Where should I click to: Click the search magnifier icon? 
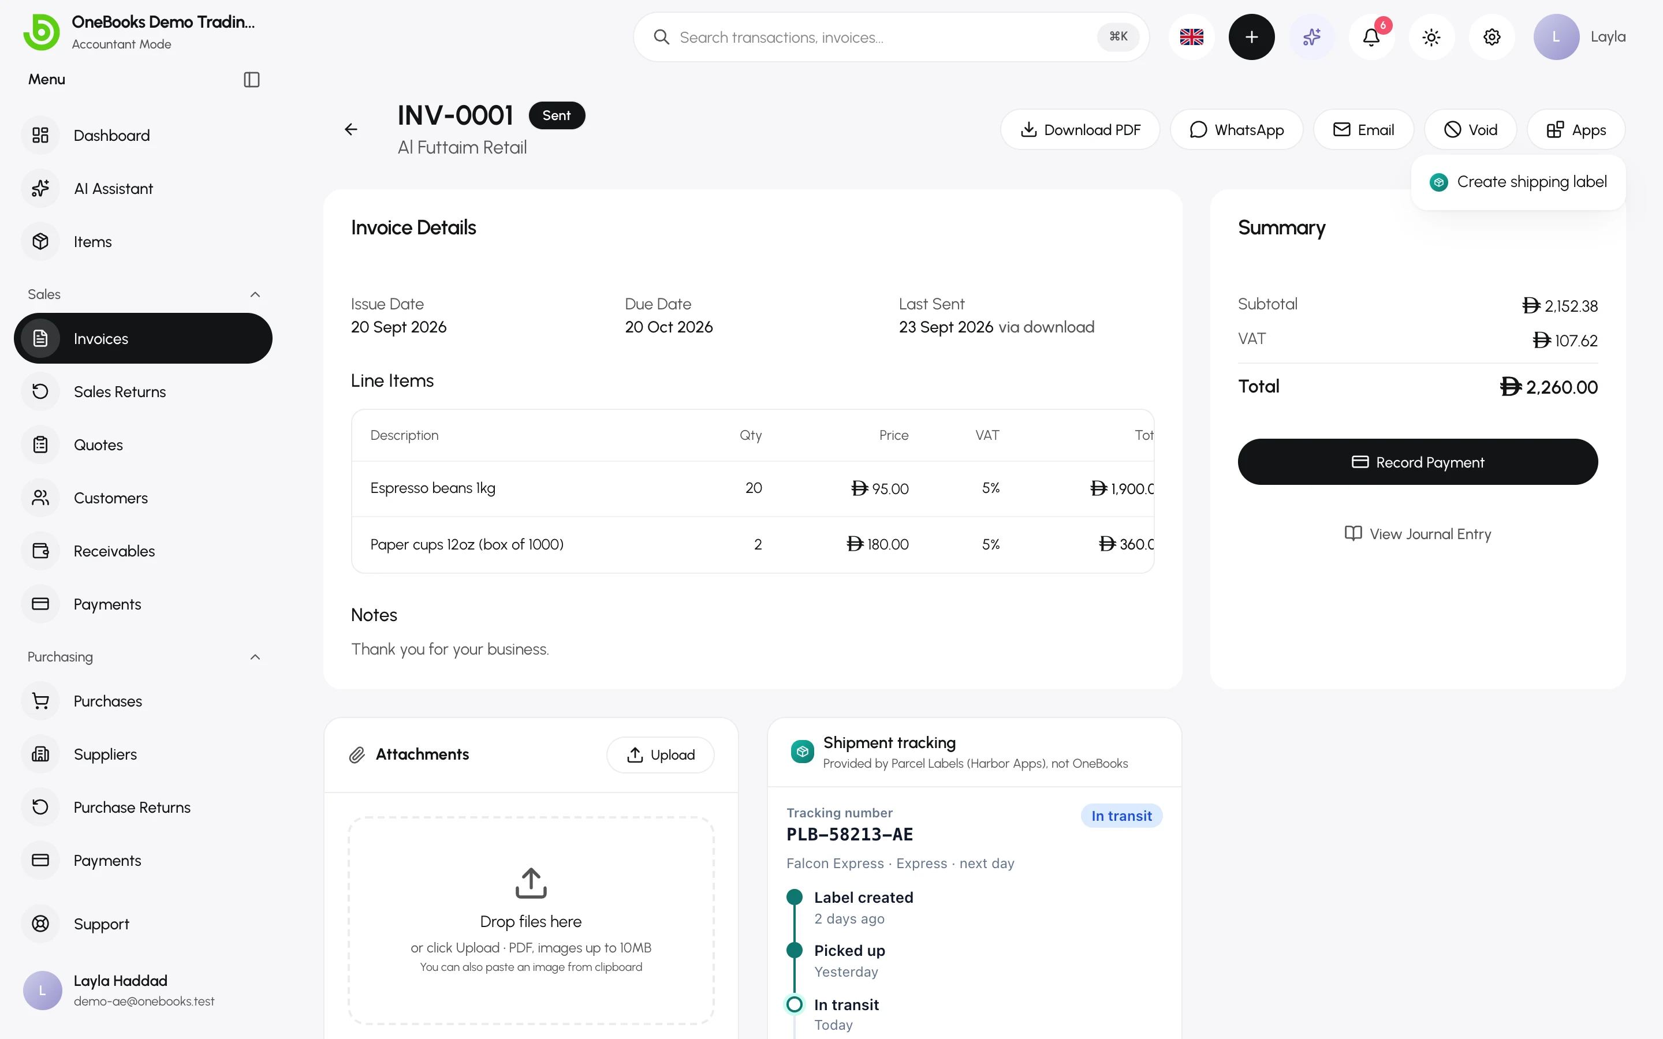tap(661, 37)
